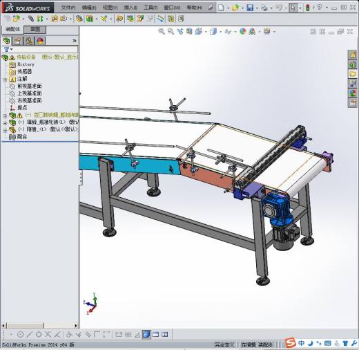Click the View Settings monitor icon

[x=267, y=31]
